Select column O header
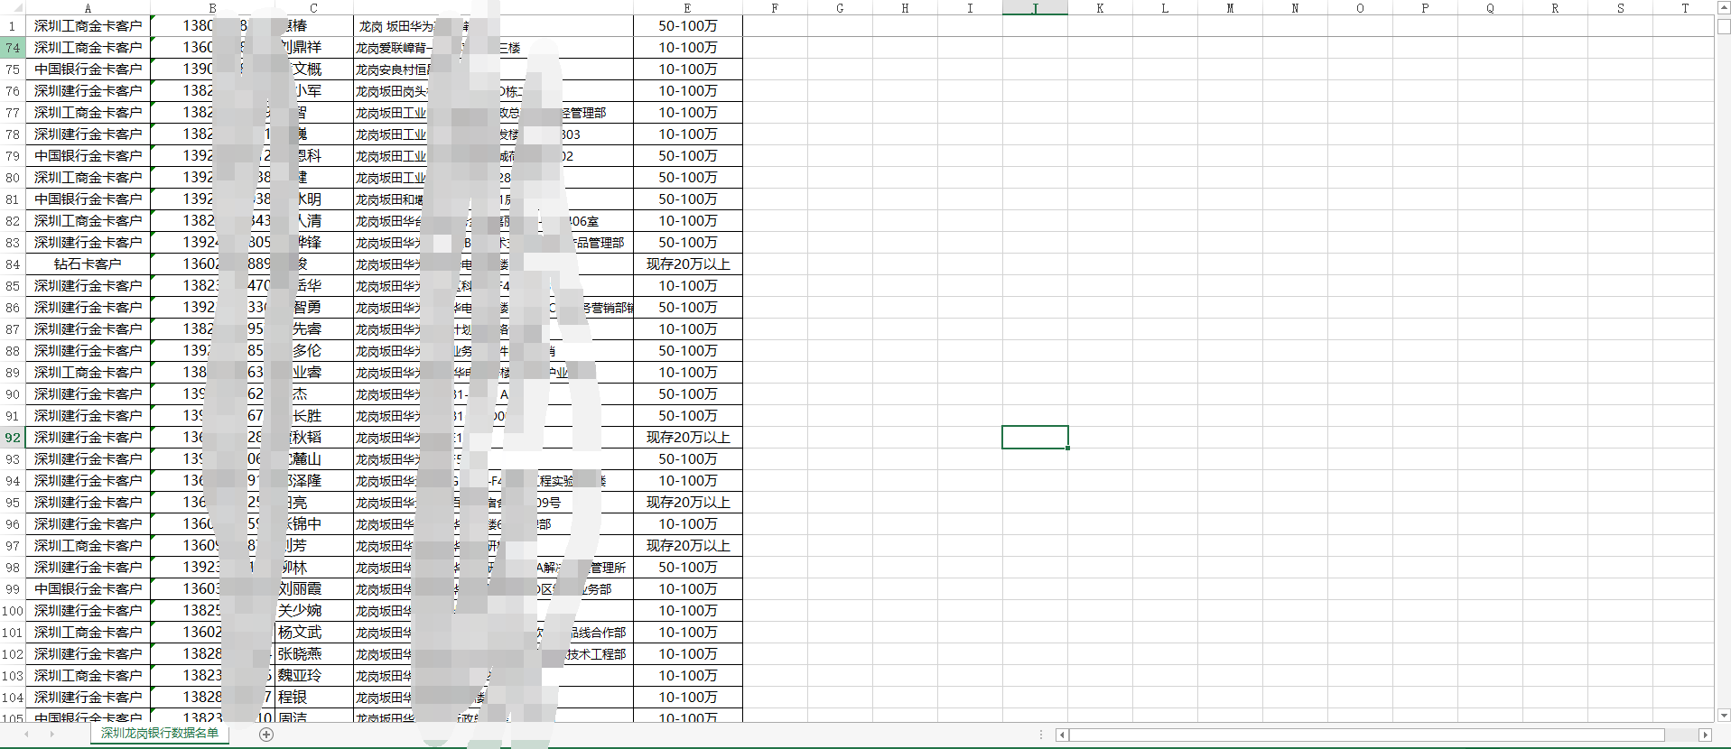 (1360, 7)
